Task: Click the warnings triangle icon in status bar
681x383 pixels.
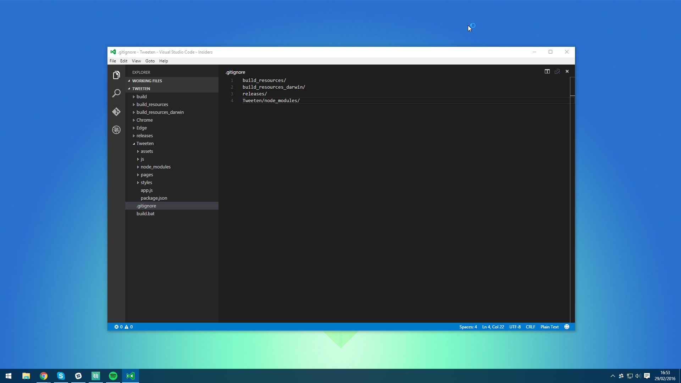Action: 127,327
